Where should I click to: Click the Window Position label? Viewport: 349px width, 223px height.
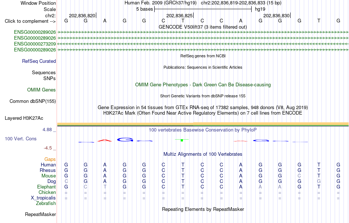coord(38,3)
